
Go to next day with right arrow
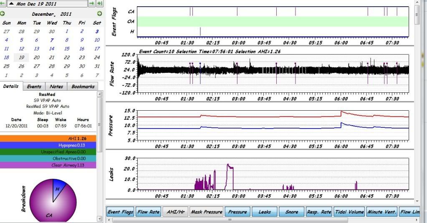pos(91,3)
